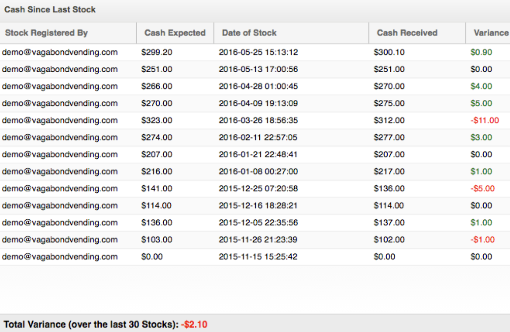Click variance value $3.00
Image resolution: width=510 pixels, height=332 pixels.
pos(481,138)
